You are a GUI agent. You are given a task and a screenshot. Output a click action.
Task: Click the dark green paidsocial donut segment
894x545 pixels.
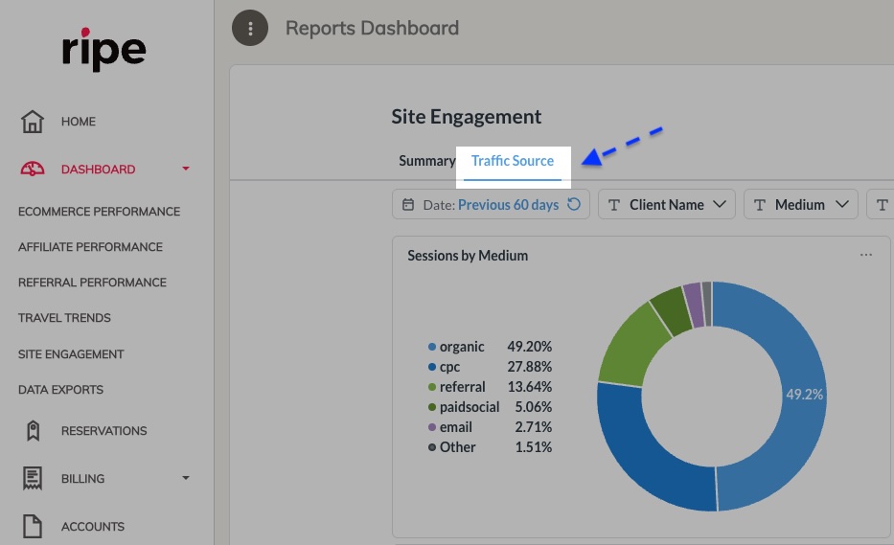[674, 310]
